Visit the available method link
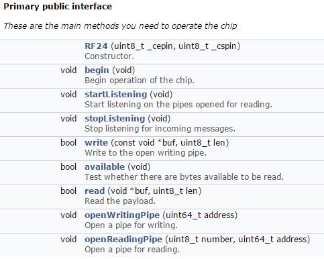Screen dimensions: 324x259 (x=105, y=167)
